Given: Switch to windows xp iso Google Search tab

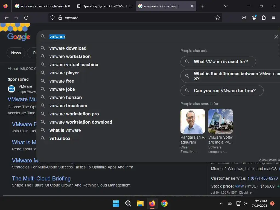Looking at the screenshot, I should point(42,6).
